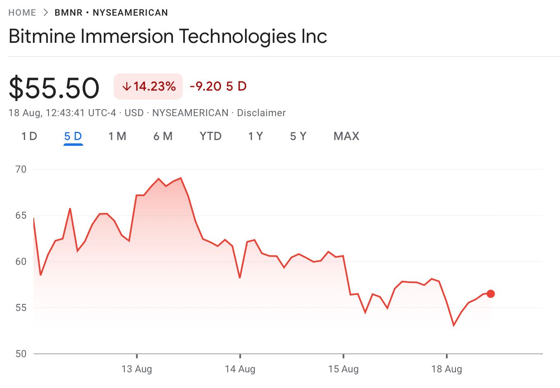Click the 18 Aug date axis label
Screen dimensions: 560x388
447,369
